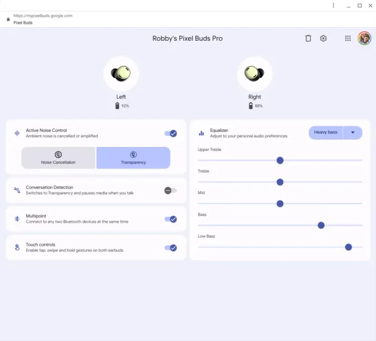Image resolution: width=376 pixels, height=341 pixels.
Task: Click the Heavy bass preset button
Action: [x=325, y=133]
